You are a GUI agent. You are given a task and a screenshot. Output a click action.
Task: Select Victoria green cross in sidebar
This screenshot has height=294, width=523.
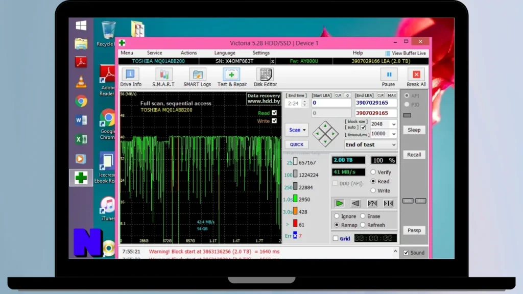81,178
